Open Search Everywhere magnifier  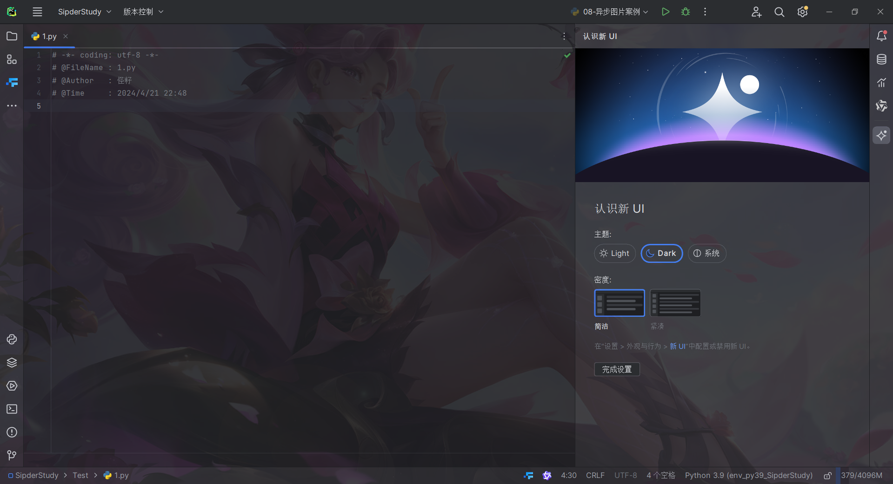click(x=780, y=12)
